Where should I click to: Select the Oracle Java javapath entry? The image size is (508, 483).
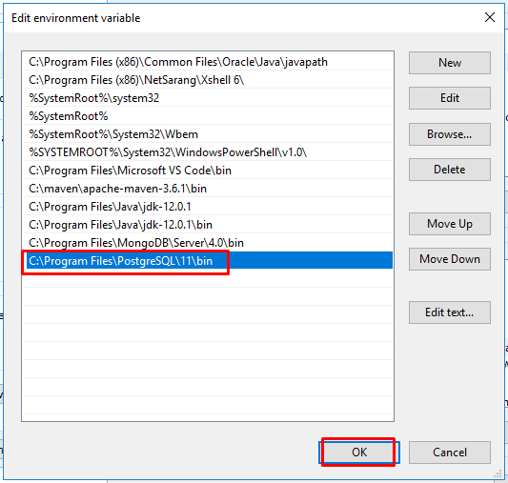click(x=208, y=62)
